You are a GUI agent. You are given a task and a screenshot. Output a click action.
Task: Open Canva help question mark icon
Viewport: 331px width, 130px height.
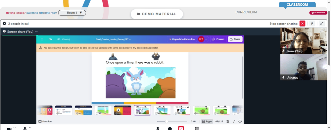coord(240,122)
